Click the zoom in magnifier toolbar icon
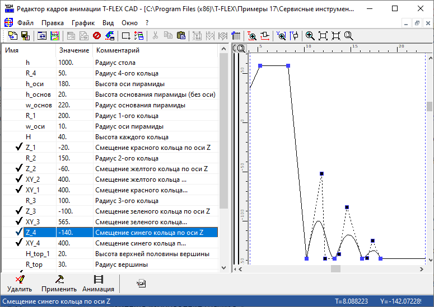 (310, 36)
